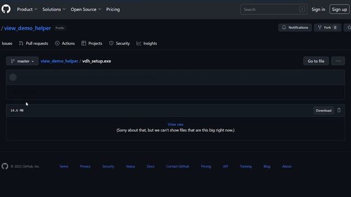Open the Privacy footer link
This screenshot has width=351, height=197.
85,166
